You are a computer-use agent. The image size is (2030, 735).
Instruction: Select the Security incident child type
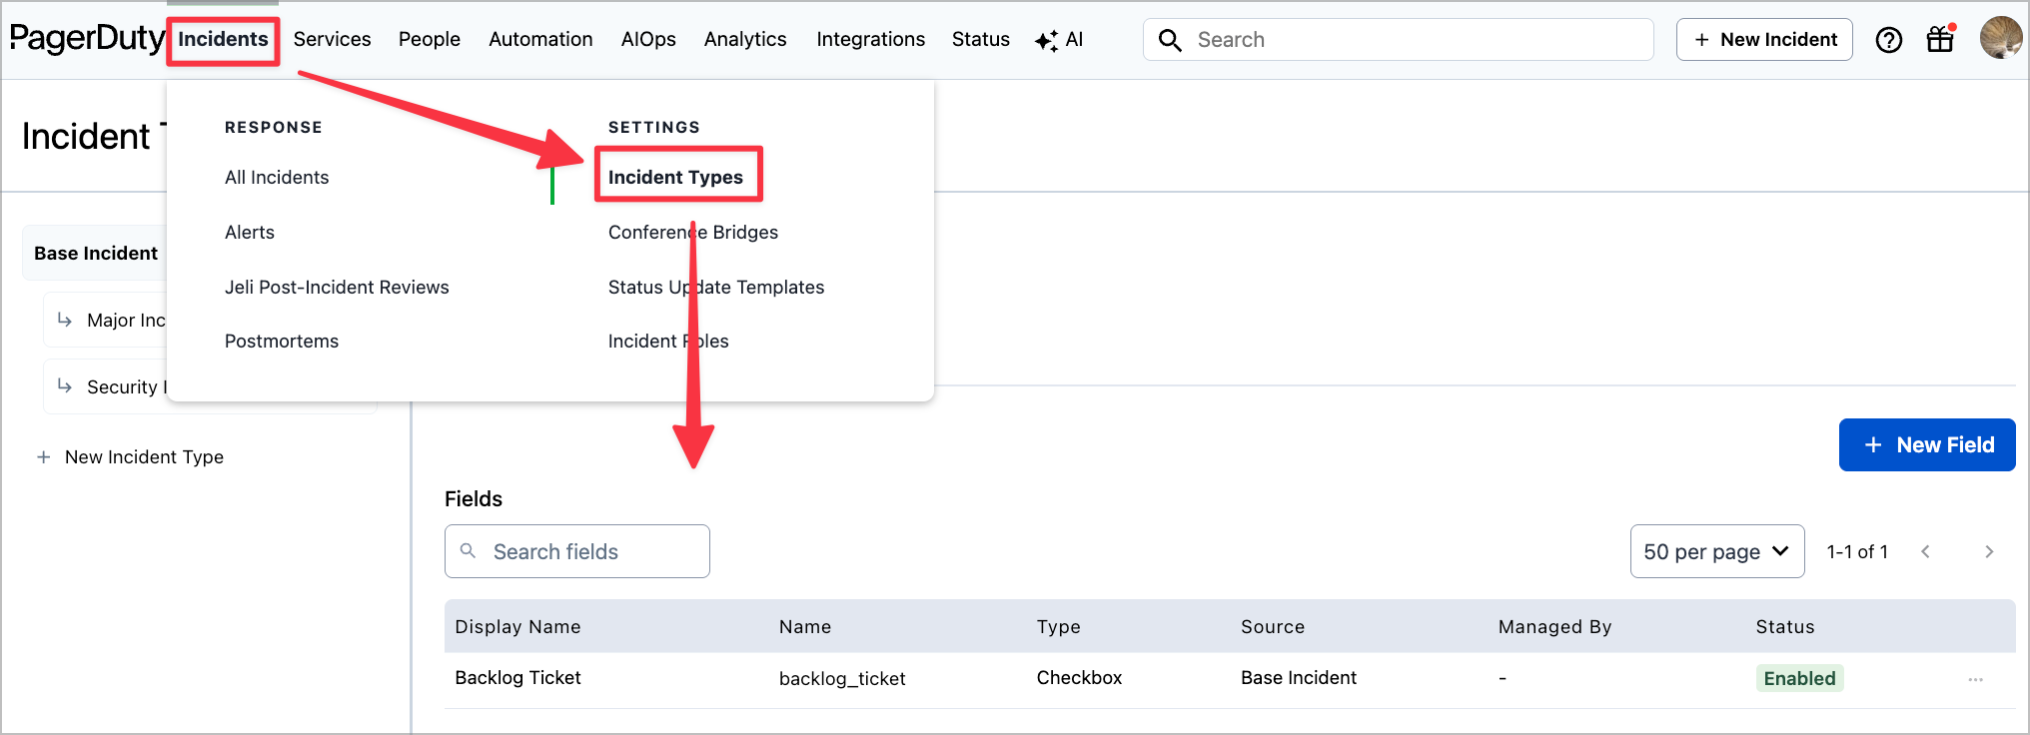click(106, 386)
